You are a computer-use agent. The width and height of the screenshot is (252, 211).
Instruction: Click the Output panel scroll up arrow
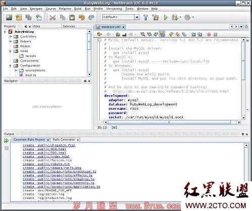tap(246, 145)
